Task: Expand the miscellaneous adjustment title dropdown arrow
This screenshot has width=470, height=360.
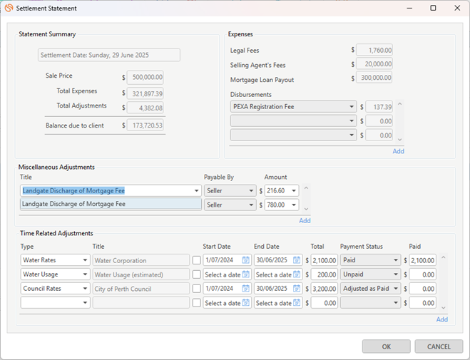Action: pyautogui.click(x=196, y=191)
